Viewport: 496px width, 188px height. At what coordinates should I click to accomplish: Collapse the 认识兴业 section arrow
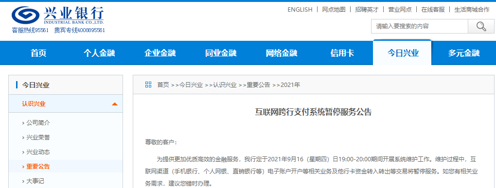[x=114, y=104]
